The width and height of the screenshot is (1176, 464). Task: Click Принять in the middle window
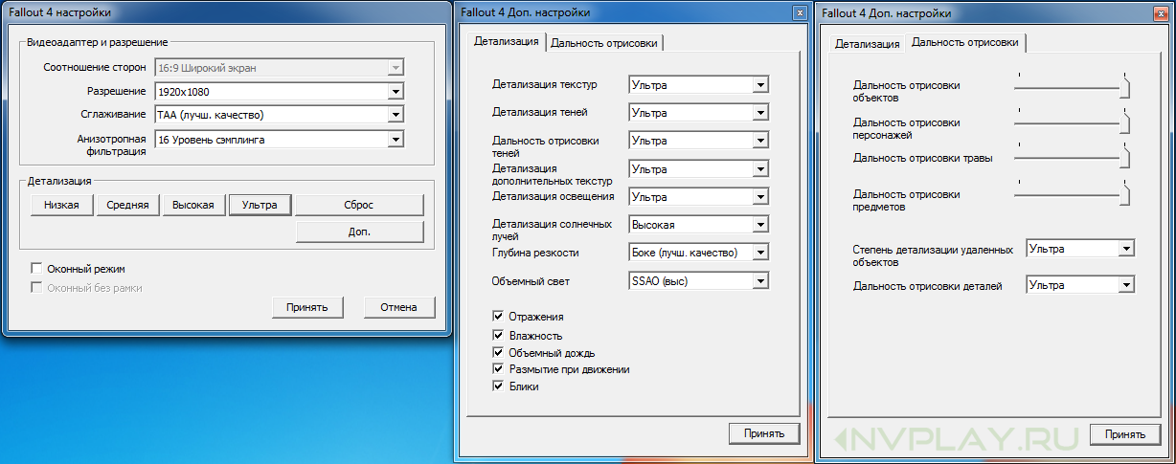764,433
